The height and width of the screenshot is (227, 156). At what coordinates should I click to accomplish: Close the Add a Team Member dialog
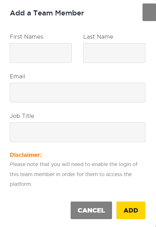149,12
